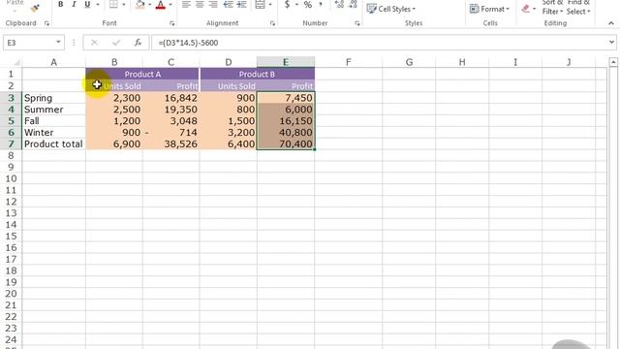Open Font dialog launcher
620x349 pixels.
point(172,23)
